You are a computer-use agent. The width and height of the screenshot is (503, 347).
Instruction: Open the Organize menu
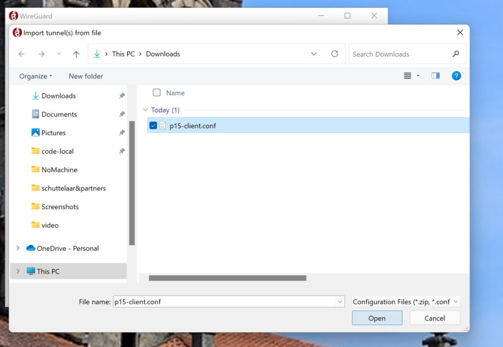coord(35,76)
